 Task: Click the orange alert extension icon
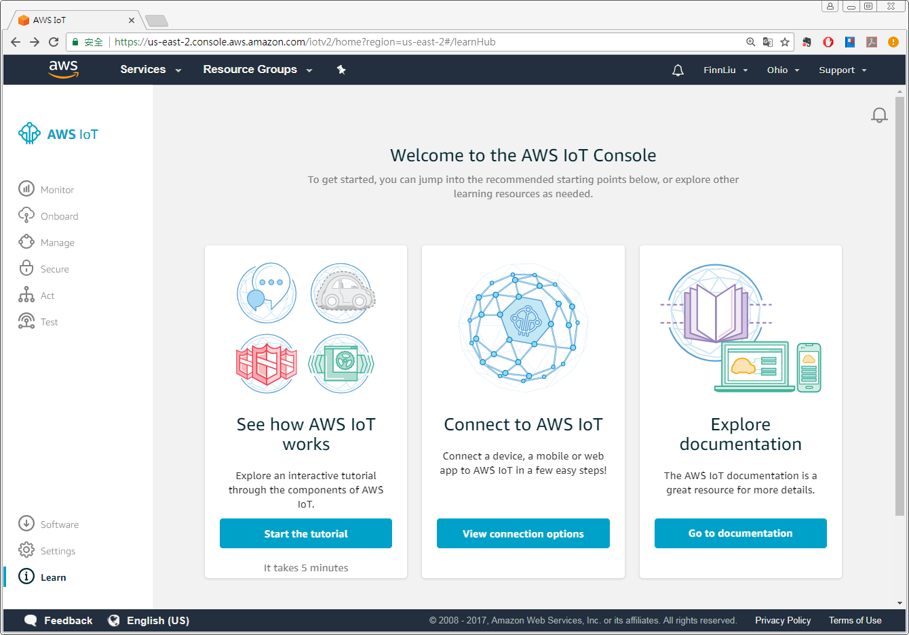tap(893, 42)
